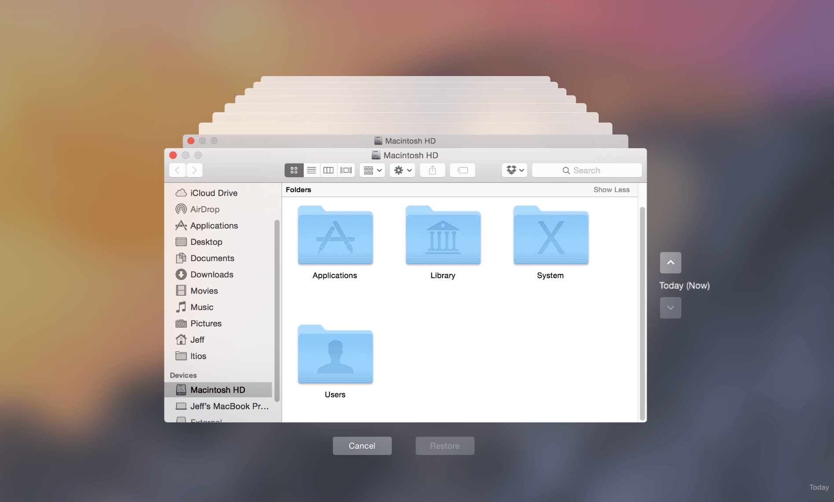Cancel the Time Machine restore

(362, 445)
